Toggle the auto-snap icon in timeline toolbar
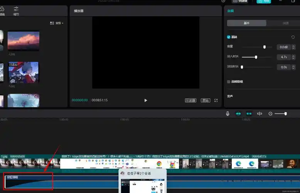 [x=249, y=113]
